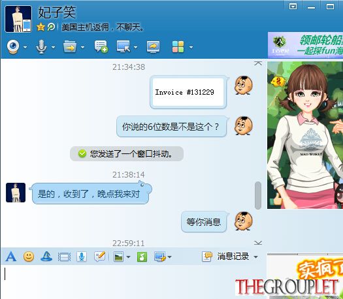
Task: Click the green search badge icon
Action: pos(51,27)
